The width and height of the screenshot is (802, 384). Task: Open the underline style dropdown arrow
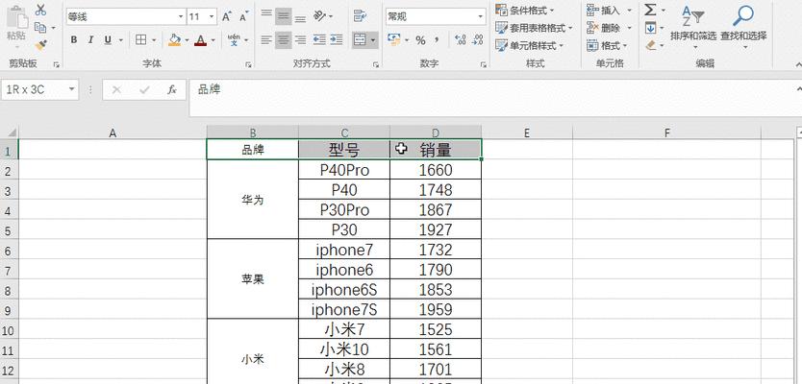pos(121,39)
